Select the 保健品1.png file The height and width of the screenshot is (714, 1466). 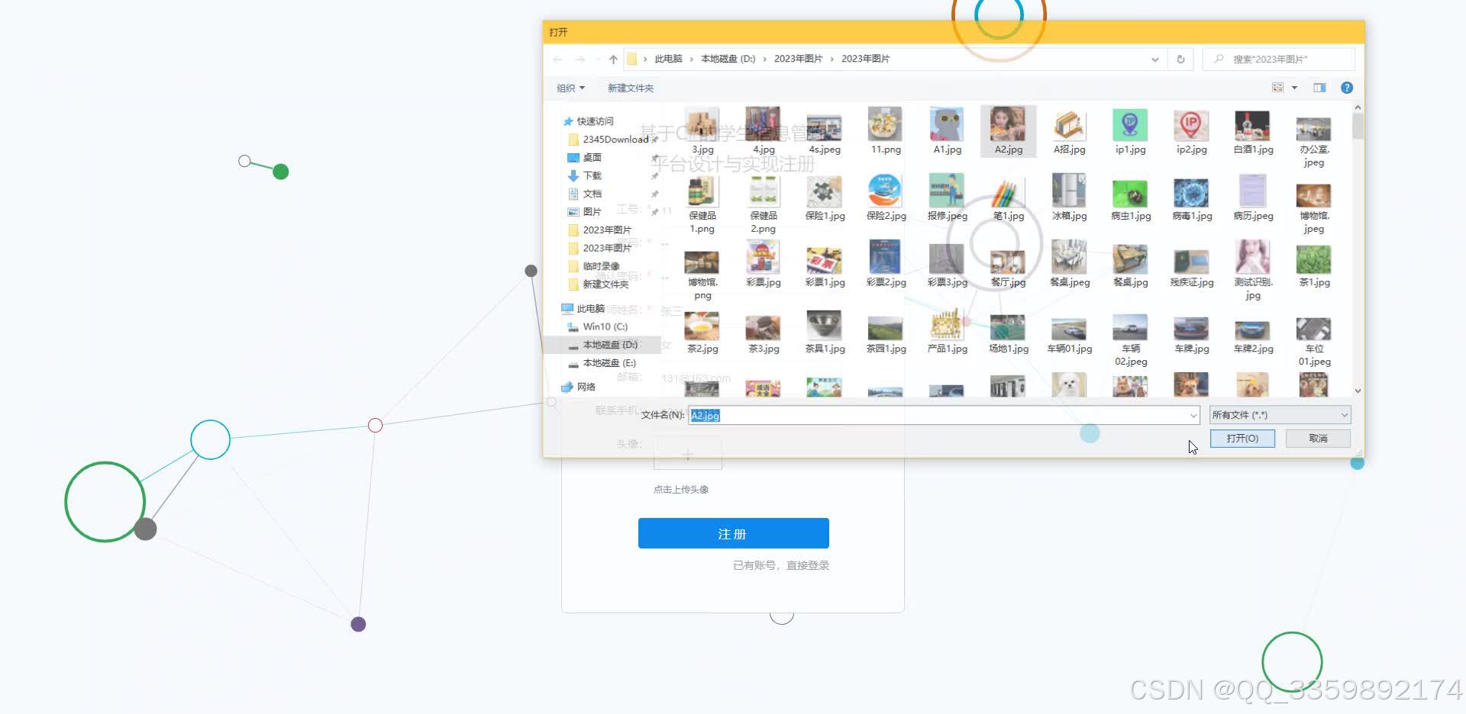[x=702, y=204]
